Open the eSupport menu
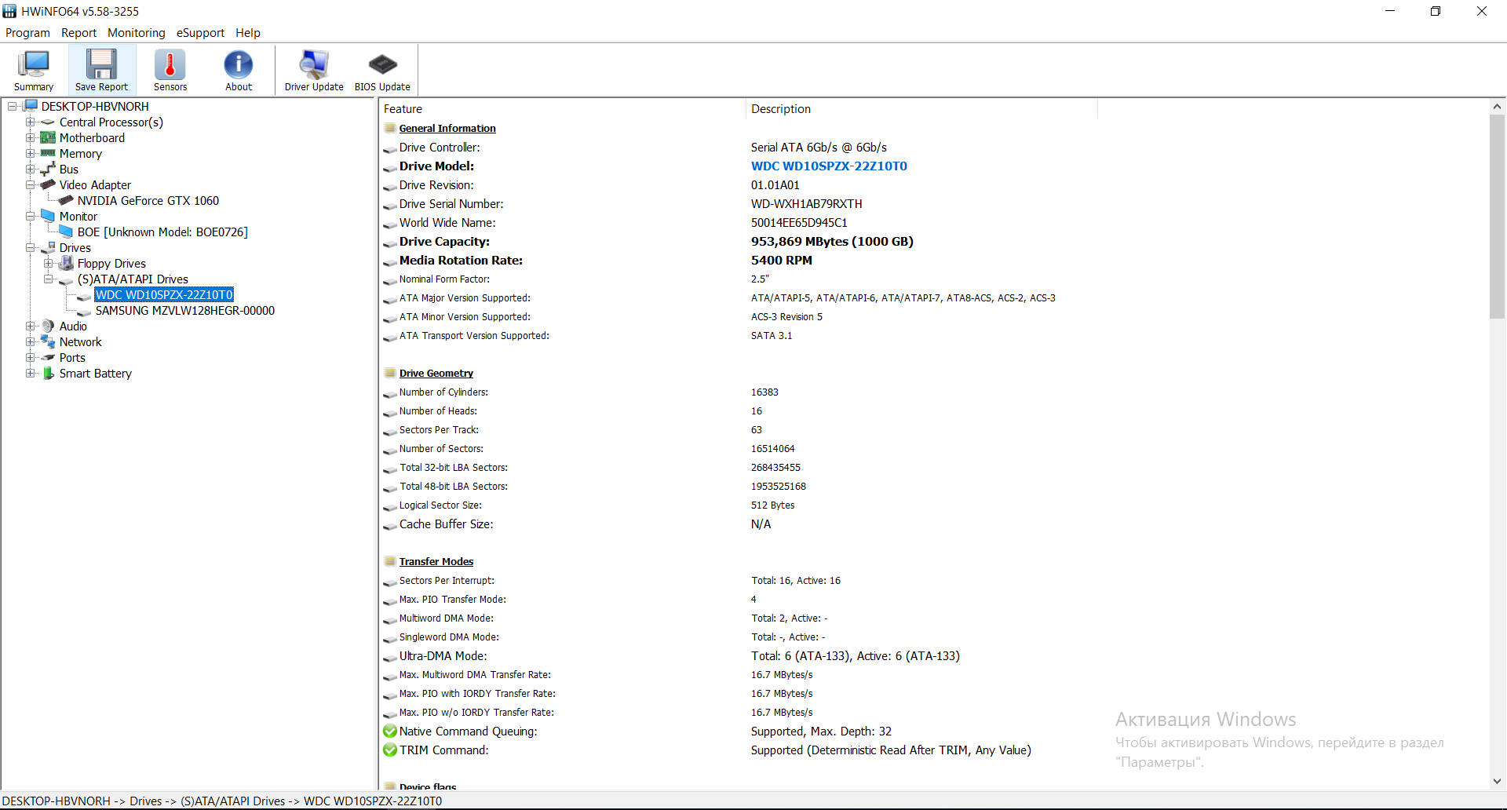The image size is (1507, 810). (200, 33)
